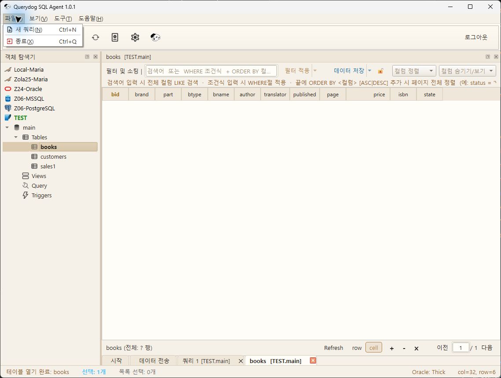Switch to the 데이터 전송 tab
The width and height of the screenshot is (501, 378).
154,361
